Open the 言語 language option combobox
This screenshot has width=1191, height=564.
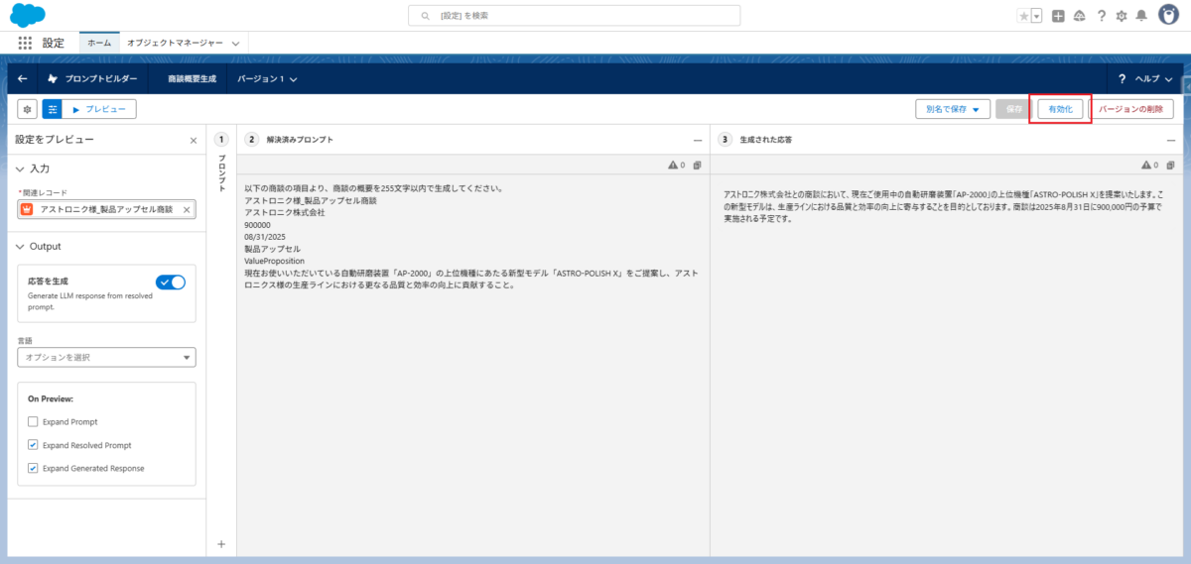[x=106, y=358]
